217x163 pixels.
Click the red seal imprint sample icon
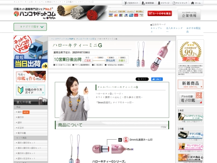[126, 140]
